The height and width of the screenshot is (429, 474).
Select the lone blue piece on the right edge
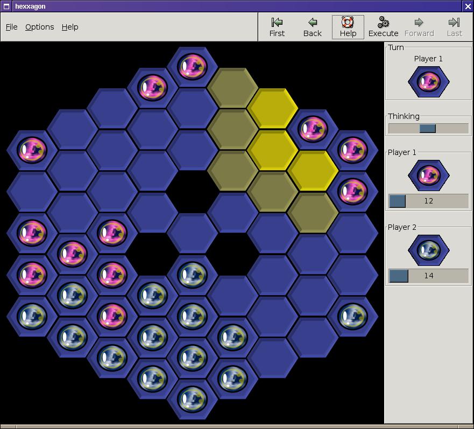(352, 317)
